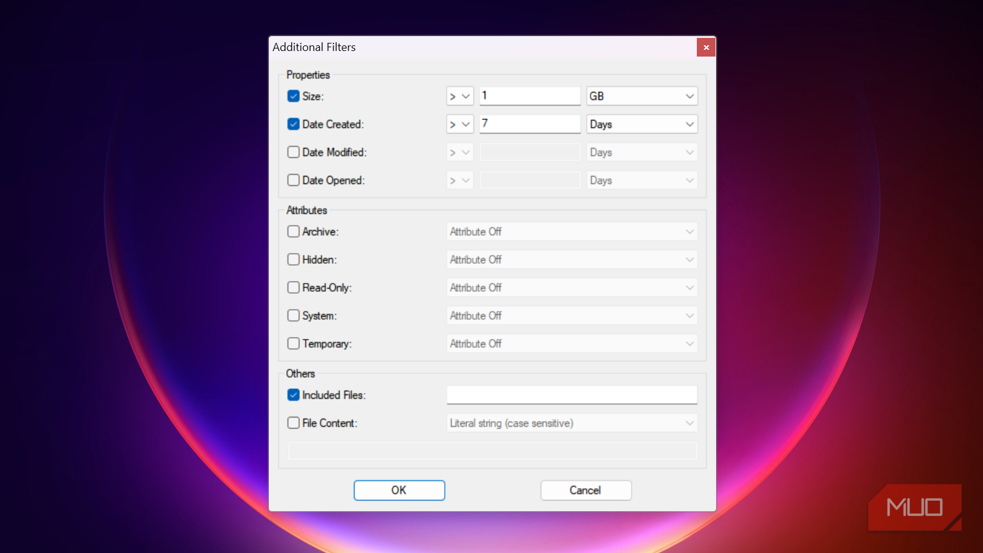Open the Hidden Attribute Off dropdown

[572, 259]
